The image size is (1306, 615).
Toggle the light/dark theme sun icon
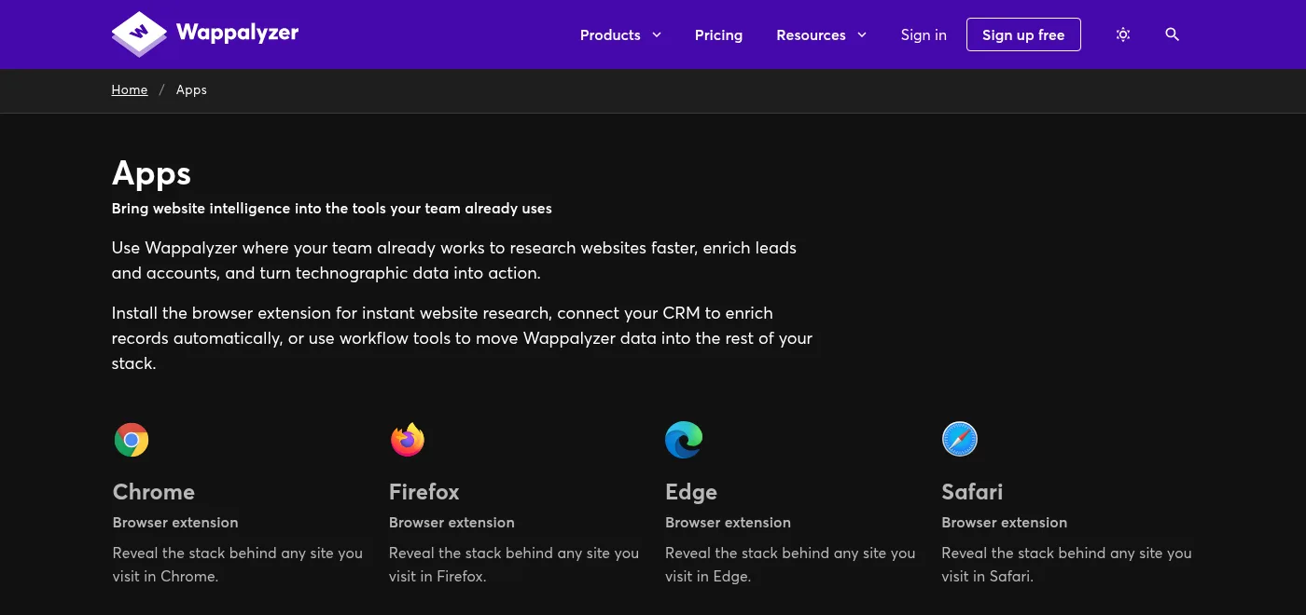click(x=1123, y=34)
